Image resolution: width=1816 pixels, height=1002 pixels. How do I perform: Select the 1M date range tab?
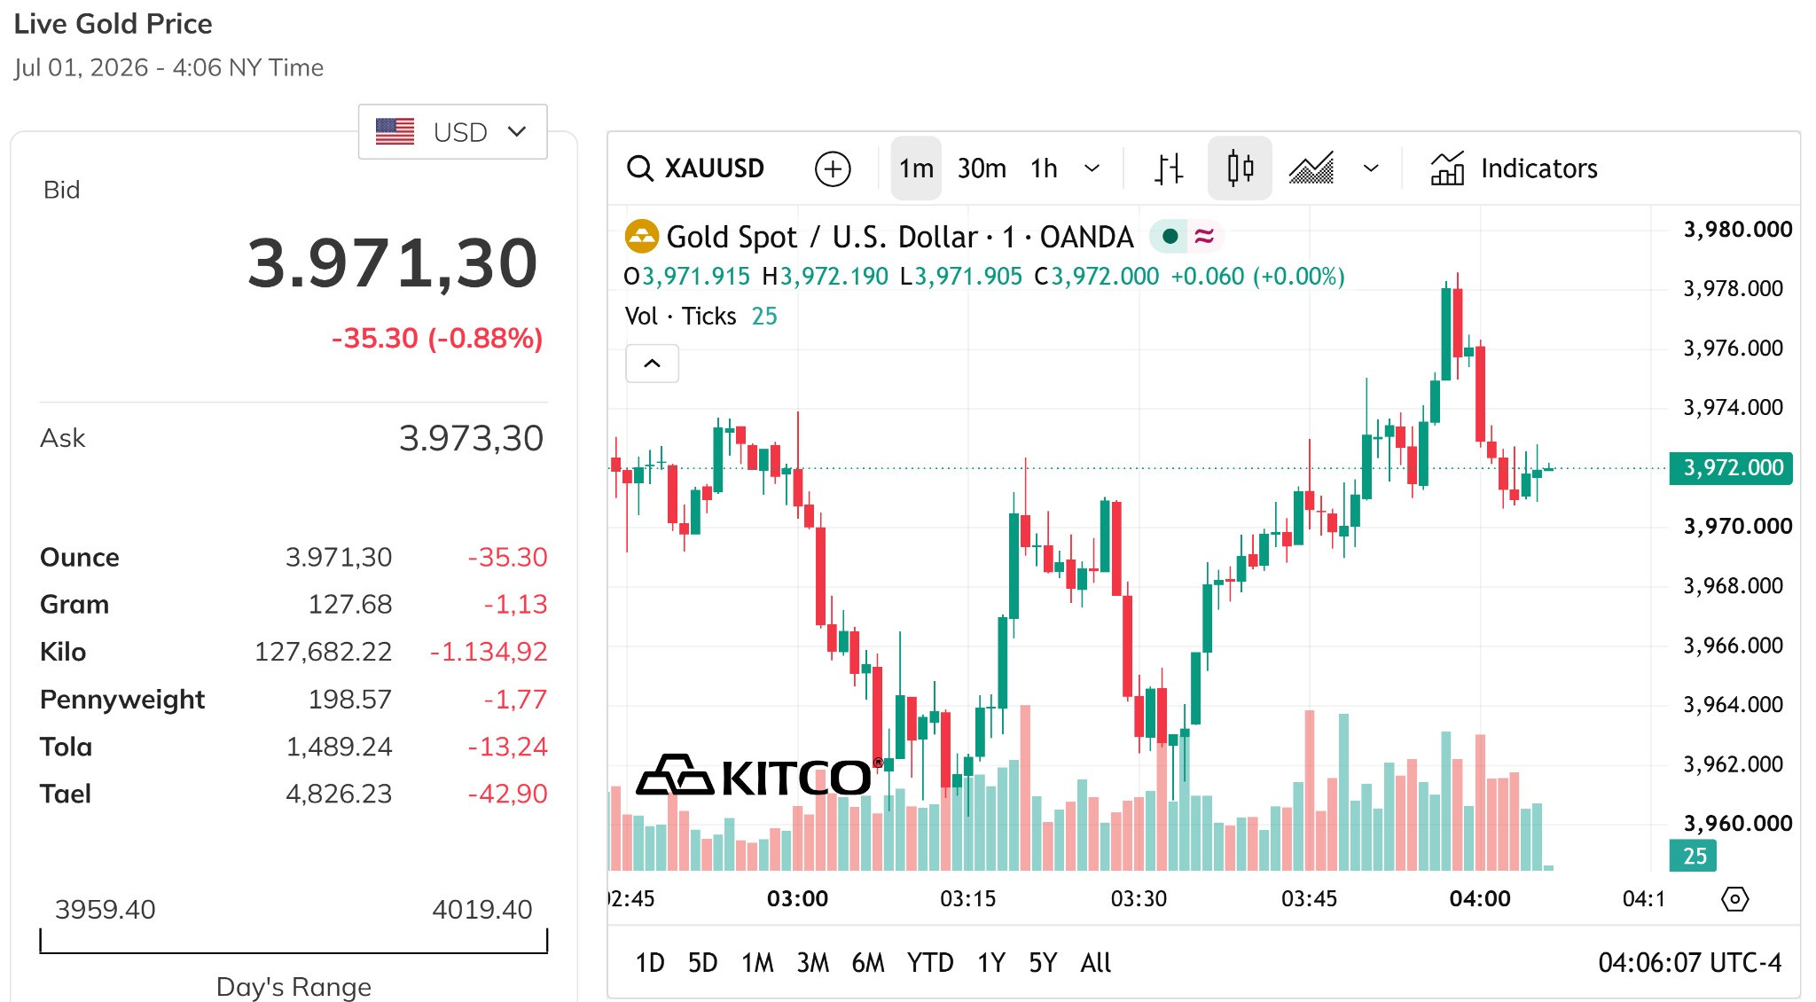[x=758, y=963]
